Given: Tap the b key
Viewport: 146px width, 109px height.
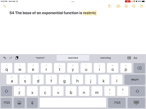Looking at the screenshot, I should [71, 91].
